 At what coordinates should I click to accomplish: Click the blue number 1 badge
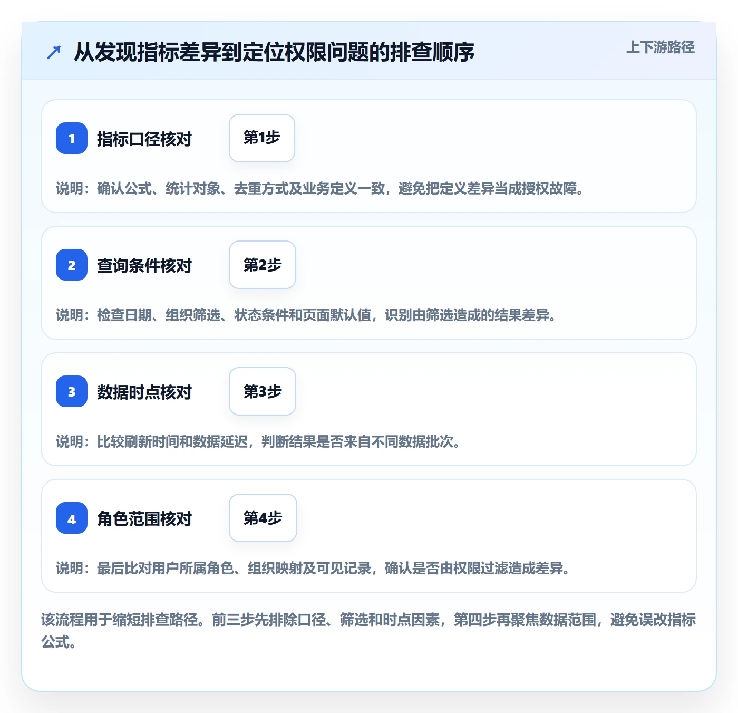coord(72,138)
